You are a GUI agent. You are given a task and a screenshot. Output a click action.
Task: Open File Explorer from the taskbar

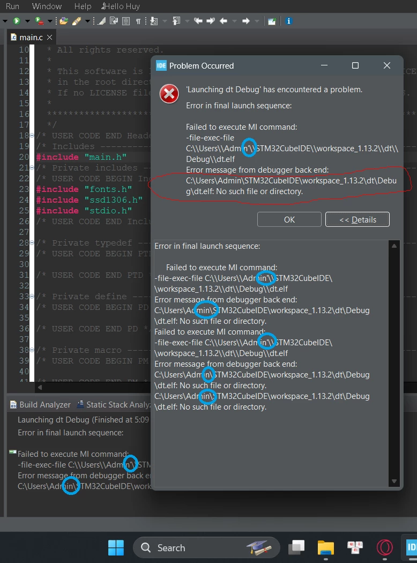click(326, 548)
